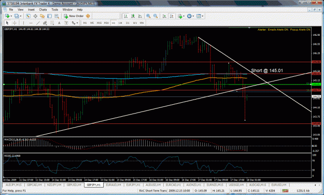Select the Fibonacci Retracement tool

click(x=52, y=23)
